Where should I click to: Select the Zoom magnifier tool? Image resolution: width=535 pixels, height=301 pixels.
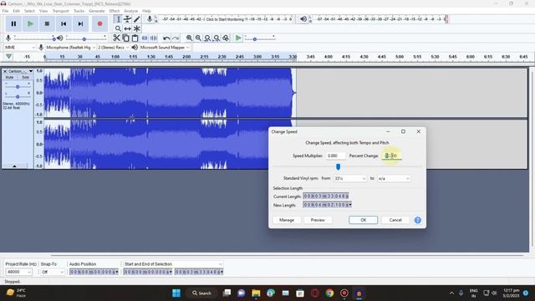tap(118, 28)
